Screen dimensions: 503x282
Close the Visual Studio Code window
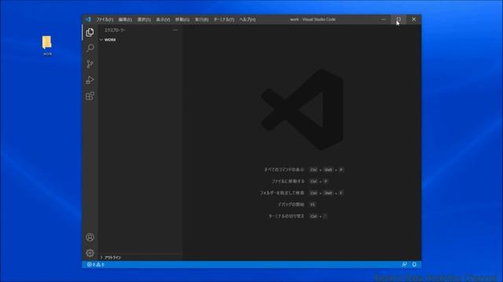[x=414, y=19]
